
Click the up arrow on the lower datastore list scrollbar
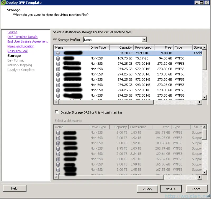(x=204, y=127)
